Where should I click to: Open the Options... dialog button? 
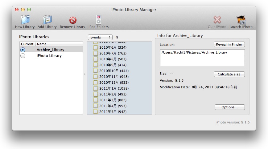(229, 107)
